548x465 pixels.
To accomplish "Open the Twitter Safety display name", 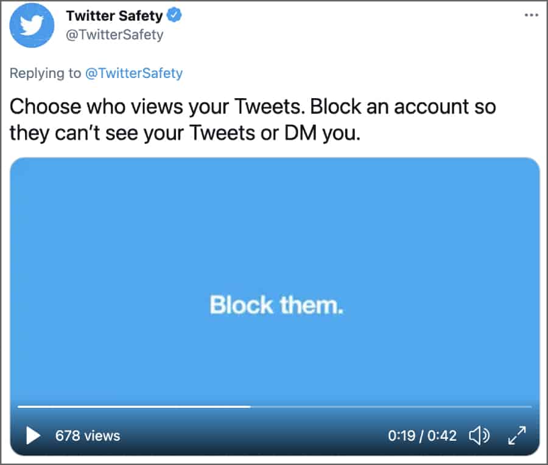I will point(115,16).
